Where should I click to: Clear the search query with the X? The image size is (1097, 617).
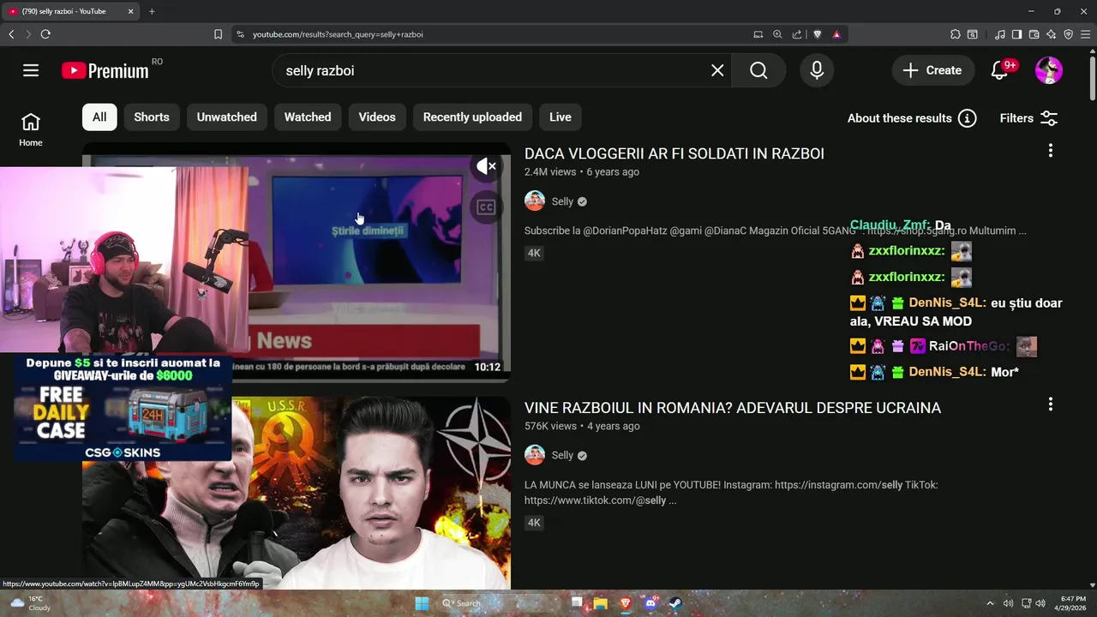[x=717, y=70]
